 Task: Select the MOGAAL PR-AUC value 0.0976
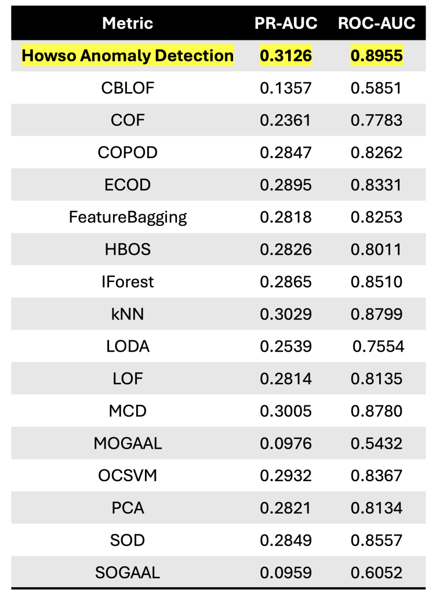(x=286, y=444)
